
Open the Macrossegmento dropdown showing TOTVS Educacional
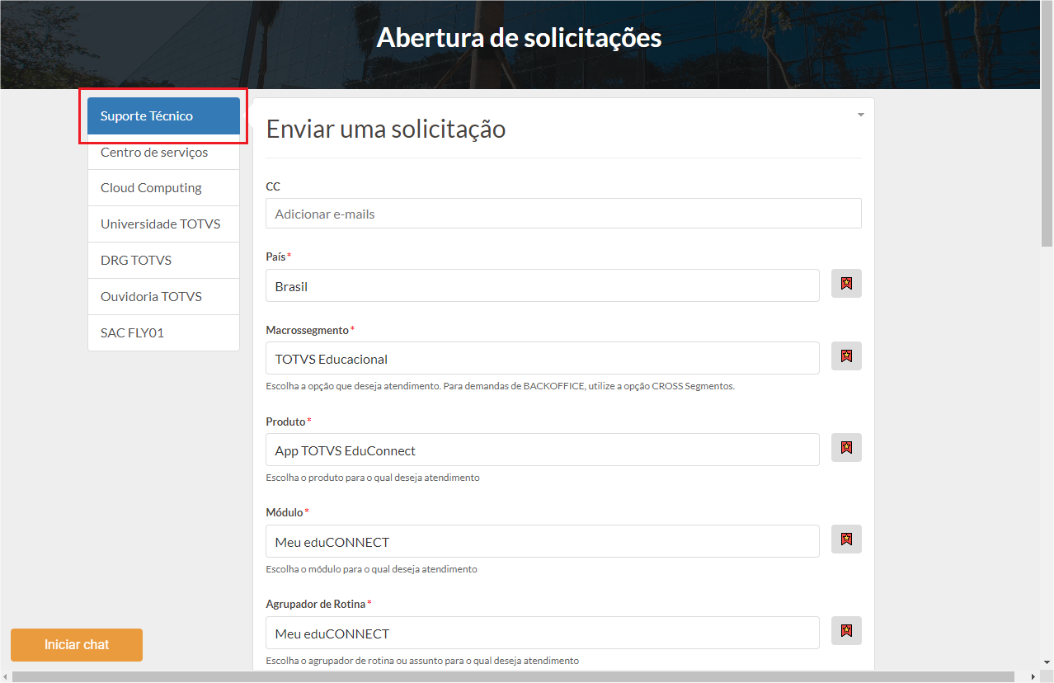pos(543,358)
